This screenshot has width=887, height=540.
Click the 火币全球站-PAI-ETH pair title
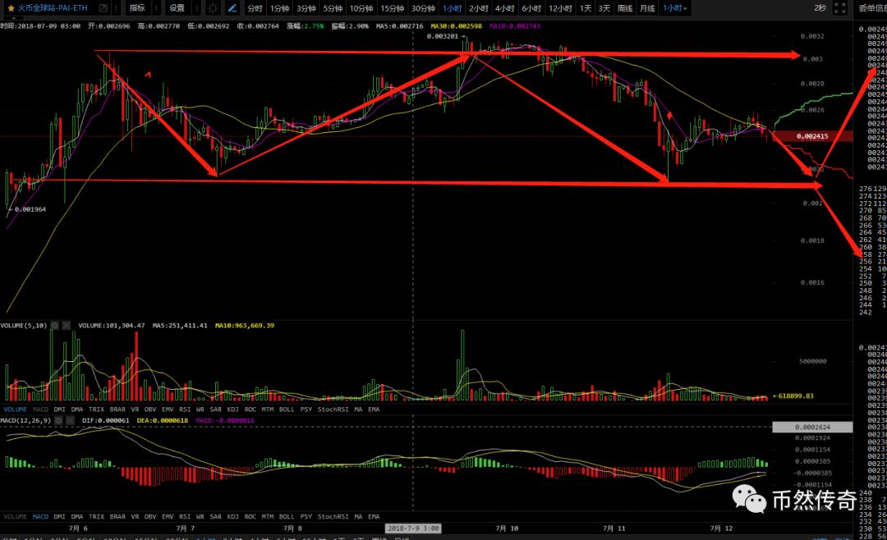click(52, 8)
